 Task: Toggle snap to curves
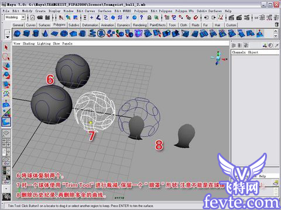click(174, 17)
